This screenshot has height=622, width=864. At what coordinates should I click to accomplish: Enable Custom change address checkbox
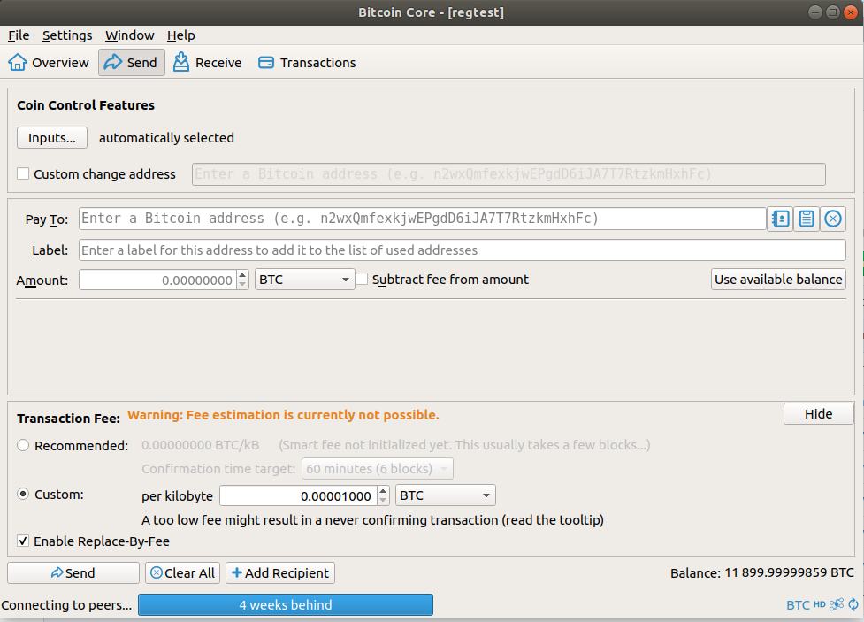point(23,173)
